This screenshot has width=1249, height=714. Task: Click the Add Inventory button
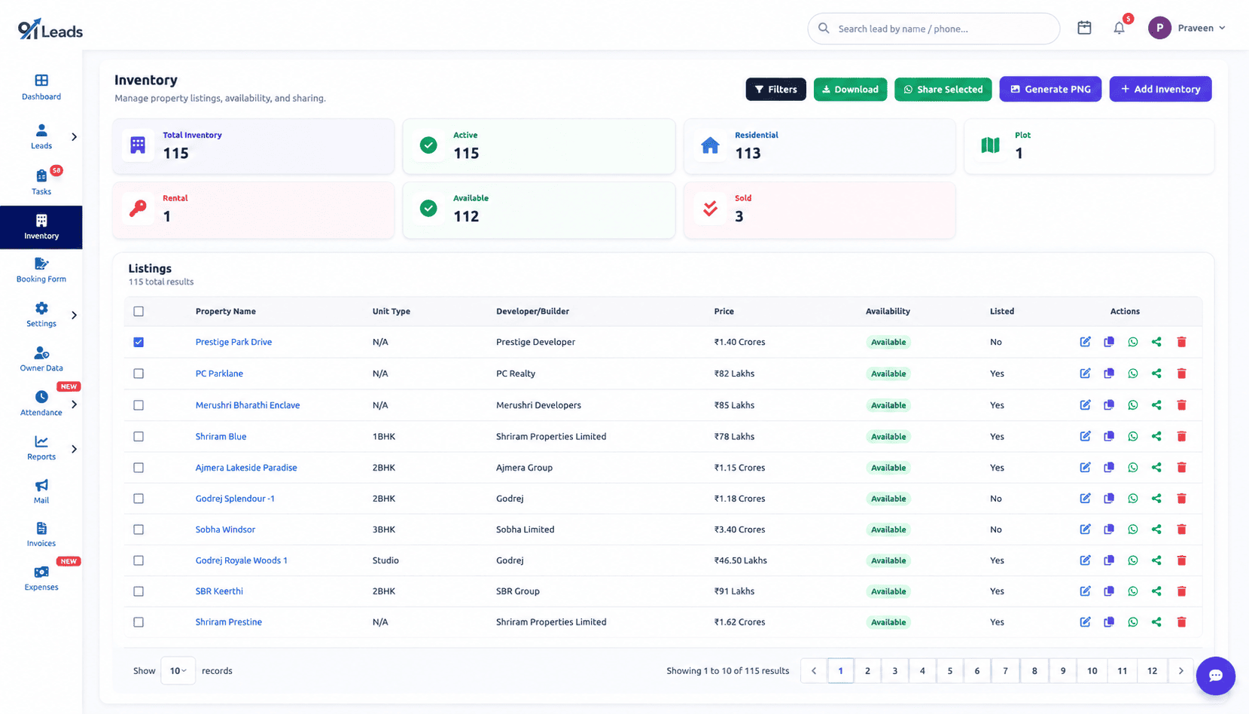click(1160, 89)
